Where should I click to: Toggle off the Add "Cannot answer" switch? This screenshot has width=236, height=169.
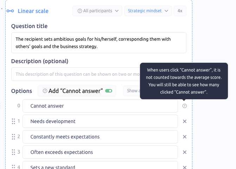[x=109, y=91]
